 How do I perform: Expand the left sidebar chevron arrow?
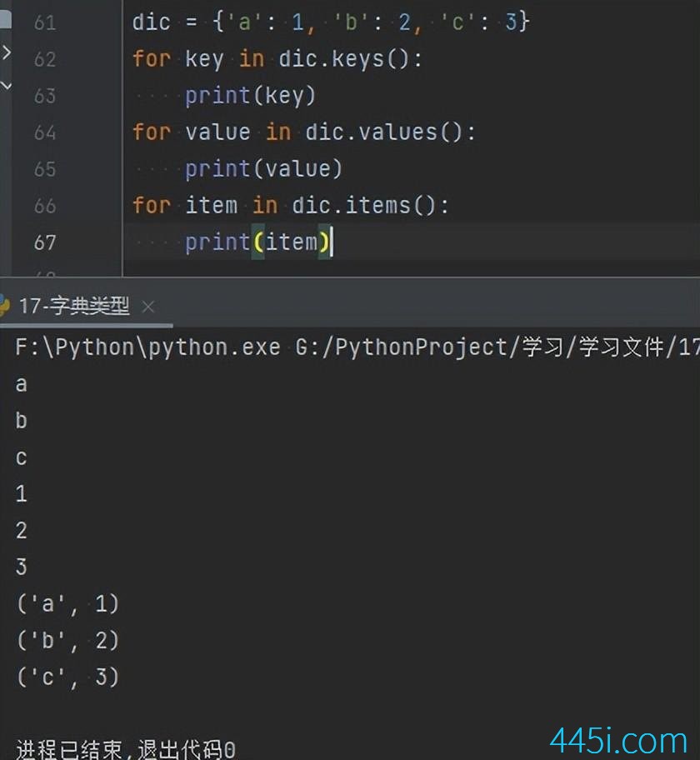pos(6,52)
